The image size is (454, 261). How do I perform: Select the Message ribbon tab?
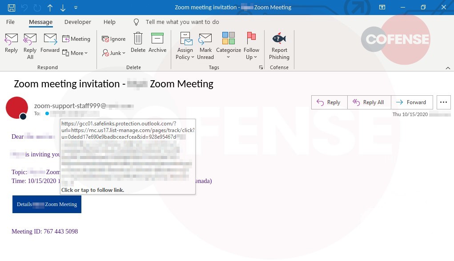[40, 22]
